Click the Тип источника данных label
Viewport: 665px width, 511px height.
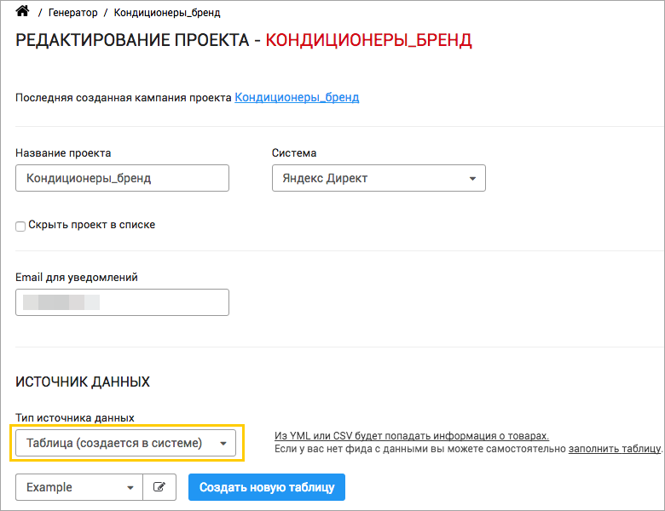coord(75,417)
